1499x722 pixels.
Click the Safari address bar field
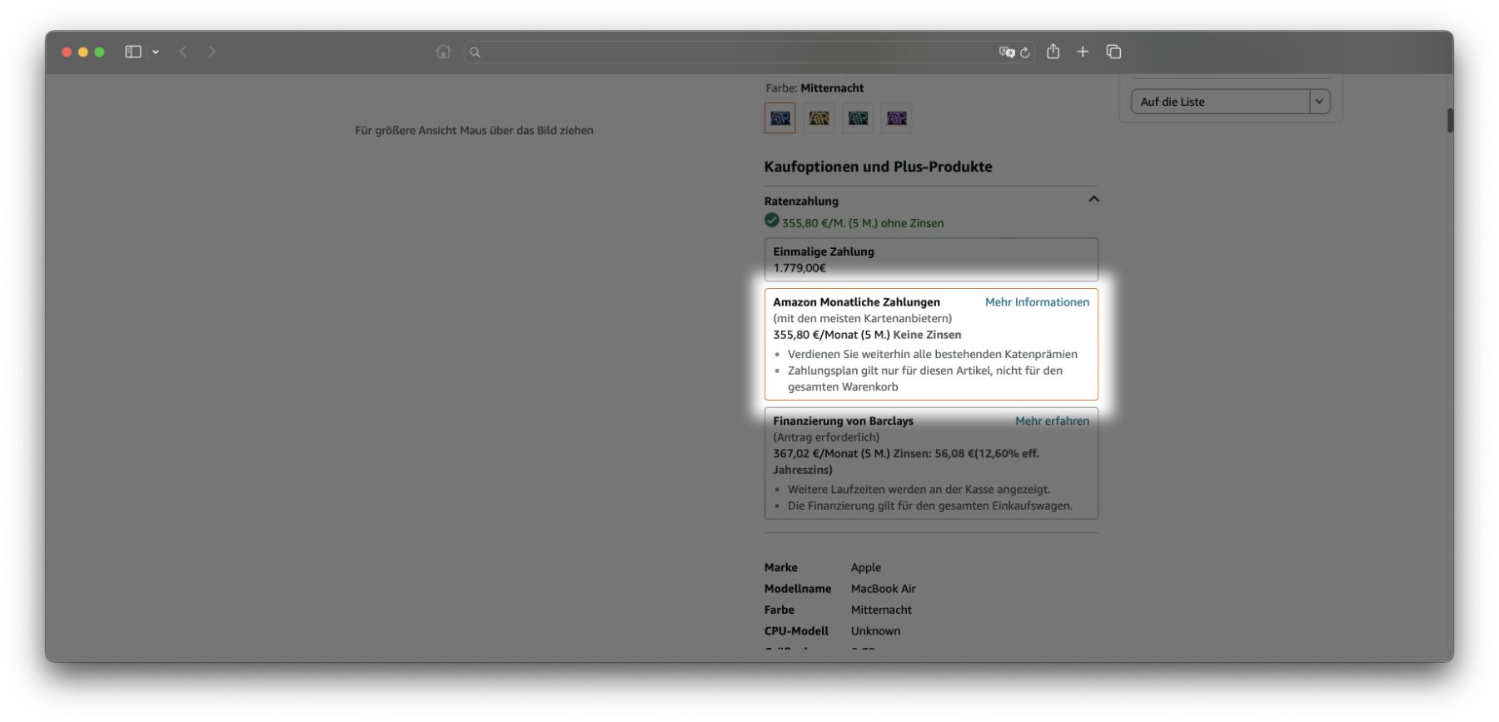coord(733,52)
